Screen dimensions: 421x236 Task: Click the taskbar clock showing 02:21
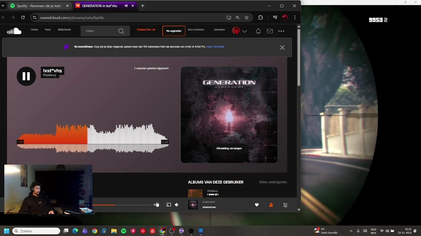point(408,231)
